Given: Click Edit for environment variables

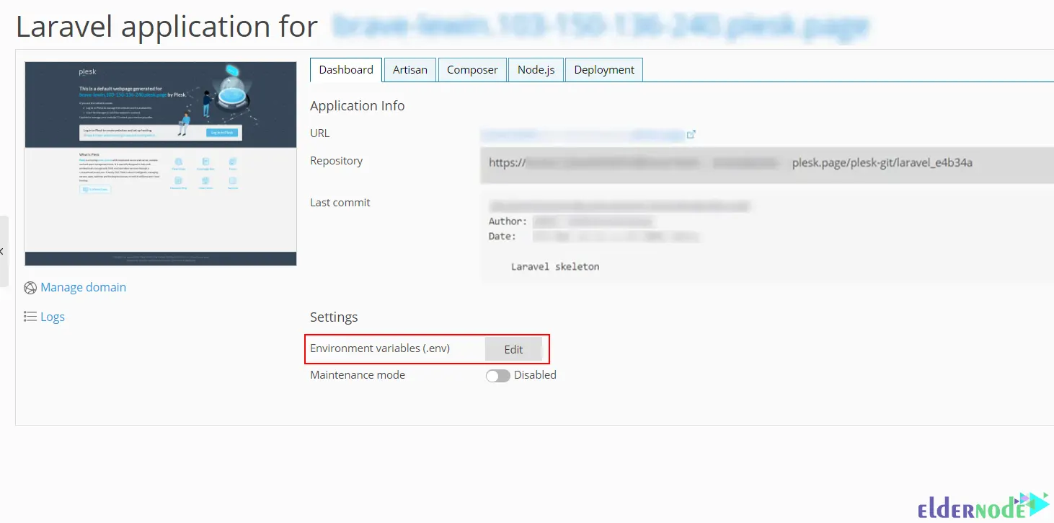Looking at the screenshot, I should pos(513,349).
